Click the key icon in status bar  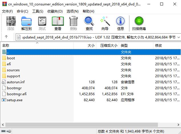tap(9, 131)
